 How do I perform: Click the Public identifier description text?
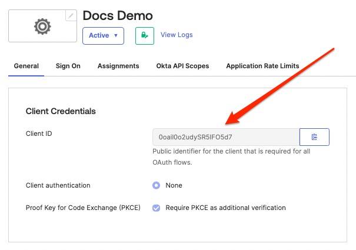231,156
